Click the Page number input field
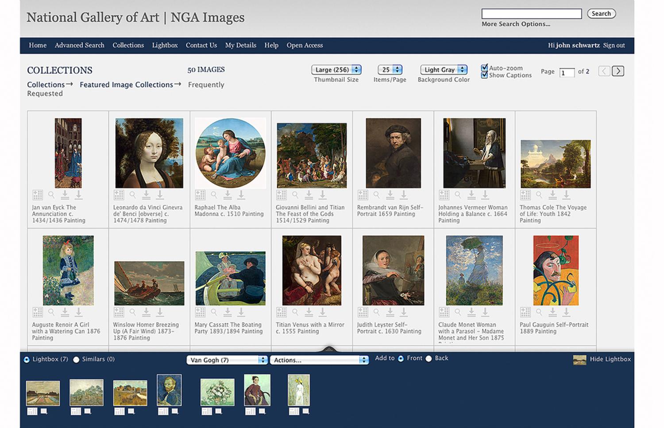Screen dimensions: 664x428 [x=567, y=73]
